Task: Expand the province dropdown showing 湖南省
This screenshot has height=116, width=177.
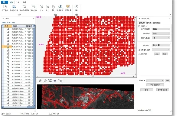Action: (161, 29)
